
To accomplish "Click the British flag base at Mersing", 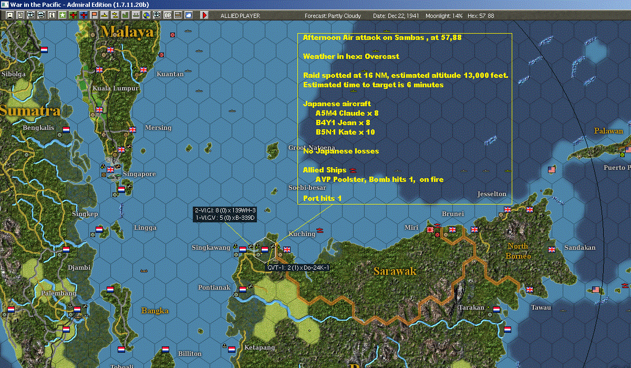I will pyautogui.click(x=132, y=129).
